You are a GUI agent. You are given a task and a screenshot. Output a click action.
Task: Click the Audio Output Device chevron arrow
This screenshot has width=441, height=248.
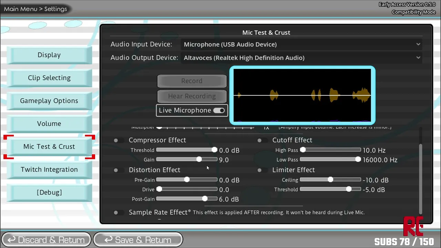(x=418, y=58)
